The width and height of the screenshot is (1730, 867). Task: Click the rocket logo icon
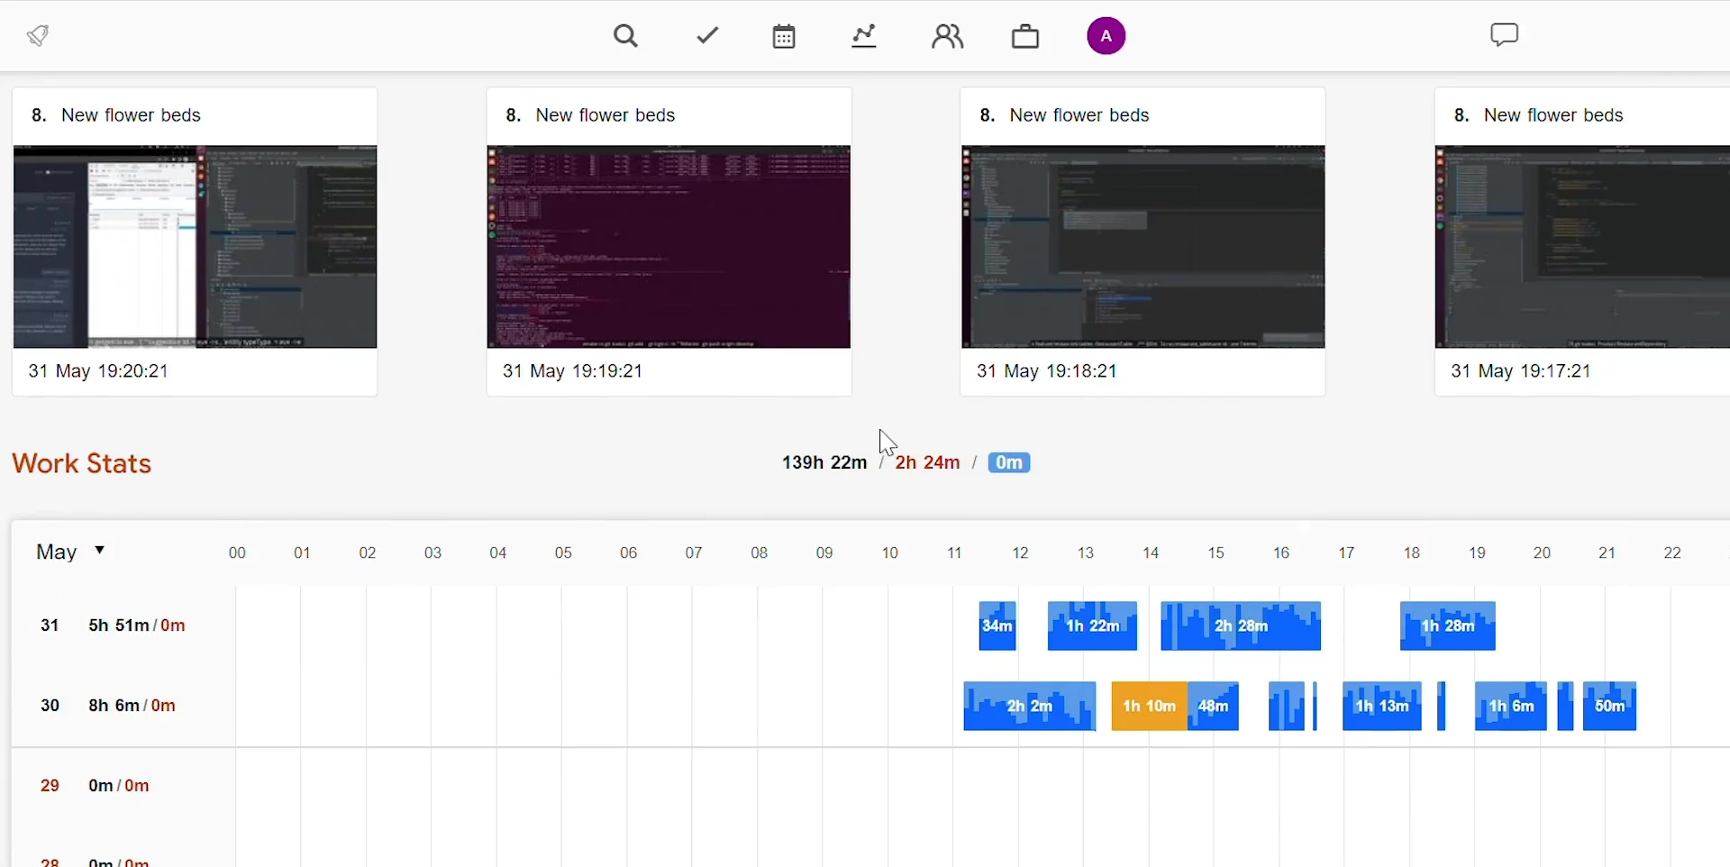[38, 36]
